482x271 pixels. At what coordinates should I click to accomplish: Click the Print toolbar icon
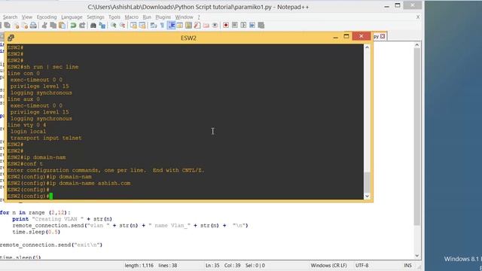tap(33, 26)
